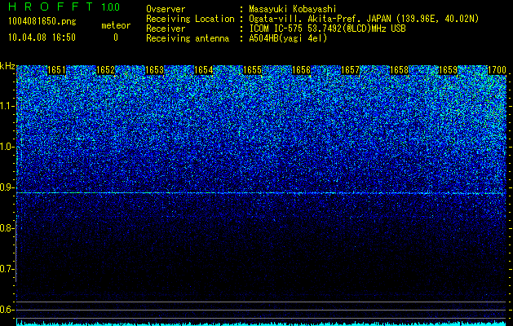Image resolution: width=513 pixels, height=326 pixels.
Task: Click the Receiving antenna field label
Action: pyautogui.click(x=188, y=38)
